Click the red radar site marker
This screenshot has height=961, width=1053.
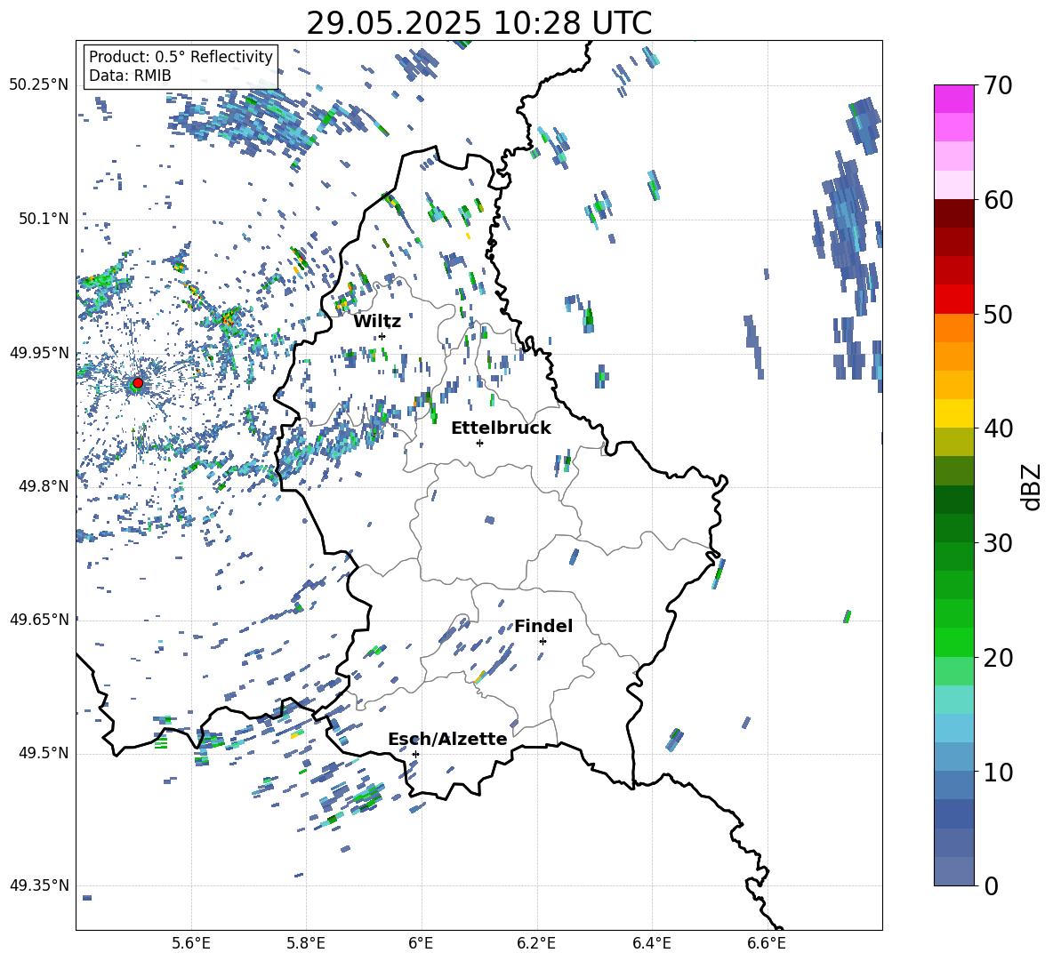click(x=138, y=383)
